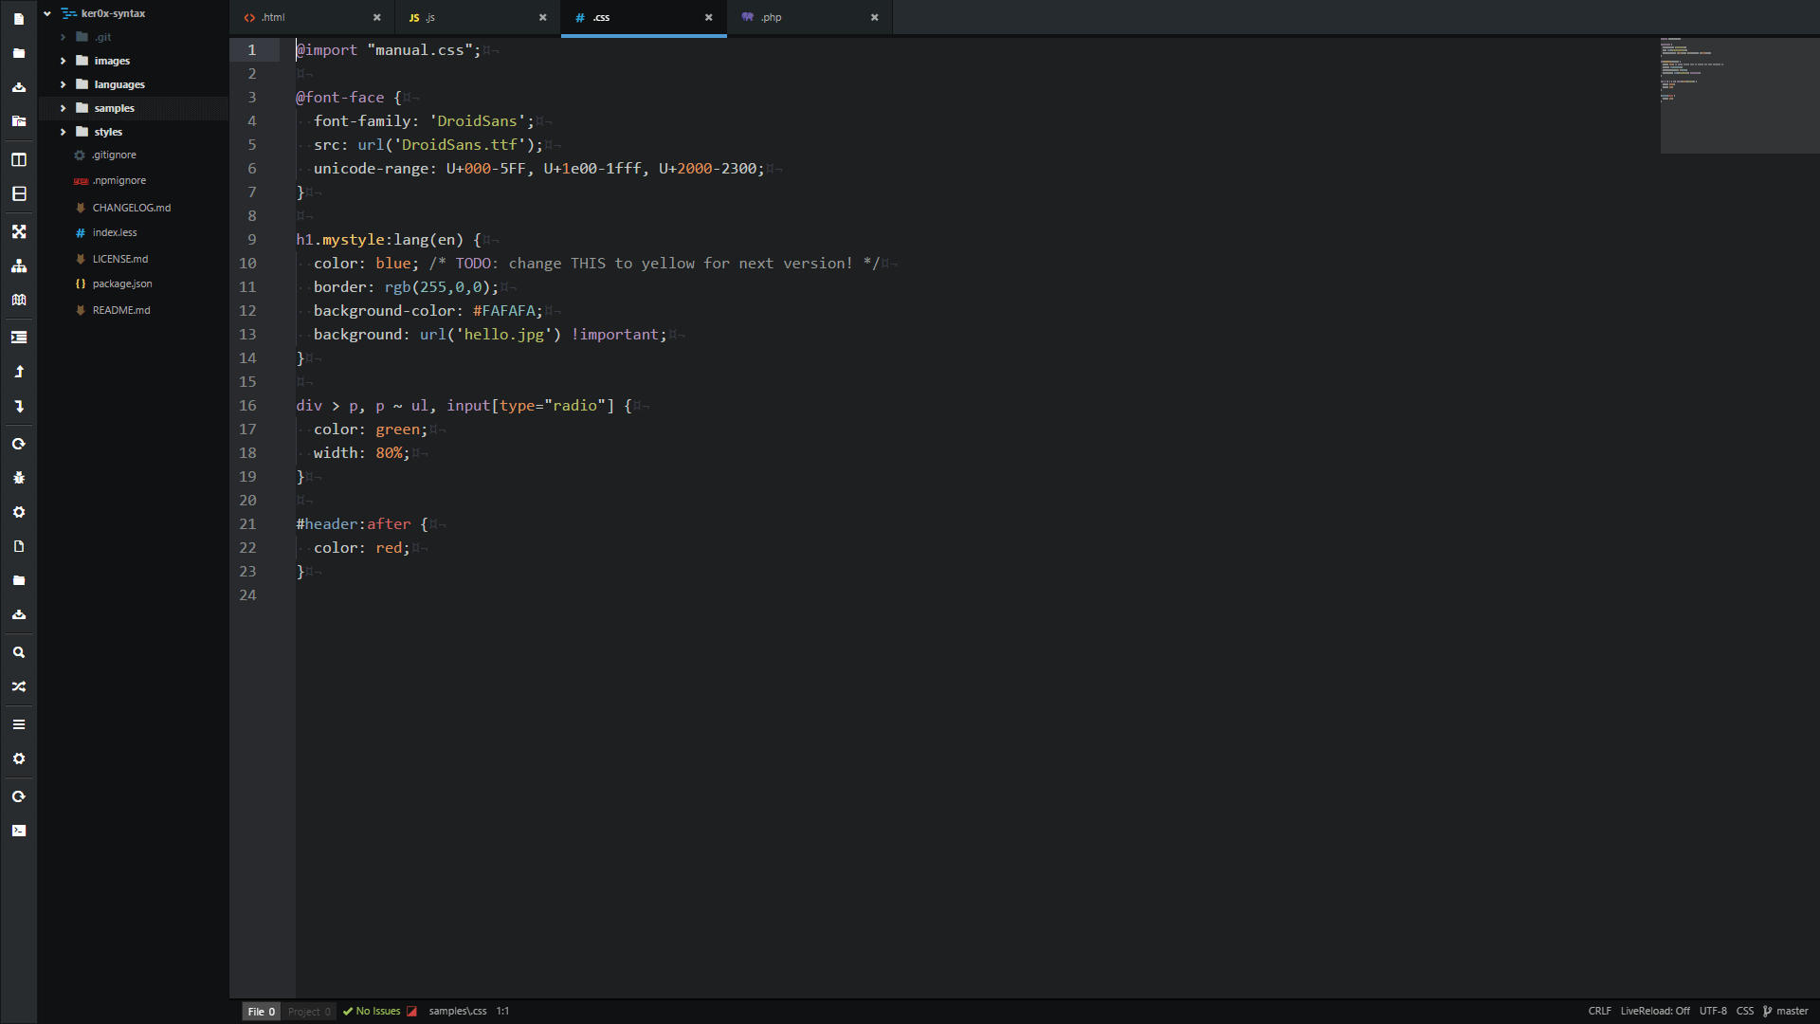
Task: Click the rgb(255,0,0) value in code
Action: 437,287
